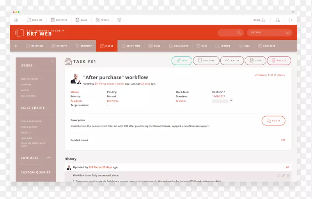312x199 pixels.
Task: Open the Roadmap tab
Action: click(83, 46)
